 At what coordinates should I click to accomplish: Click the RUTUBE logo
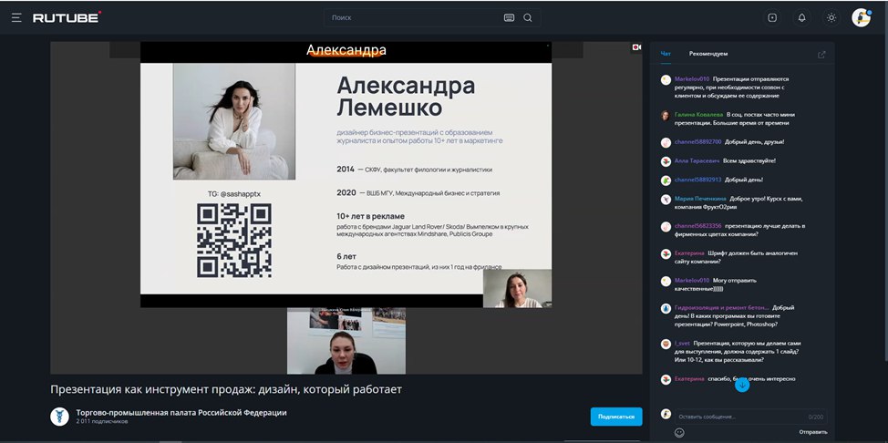[67, 17]
